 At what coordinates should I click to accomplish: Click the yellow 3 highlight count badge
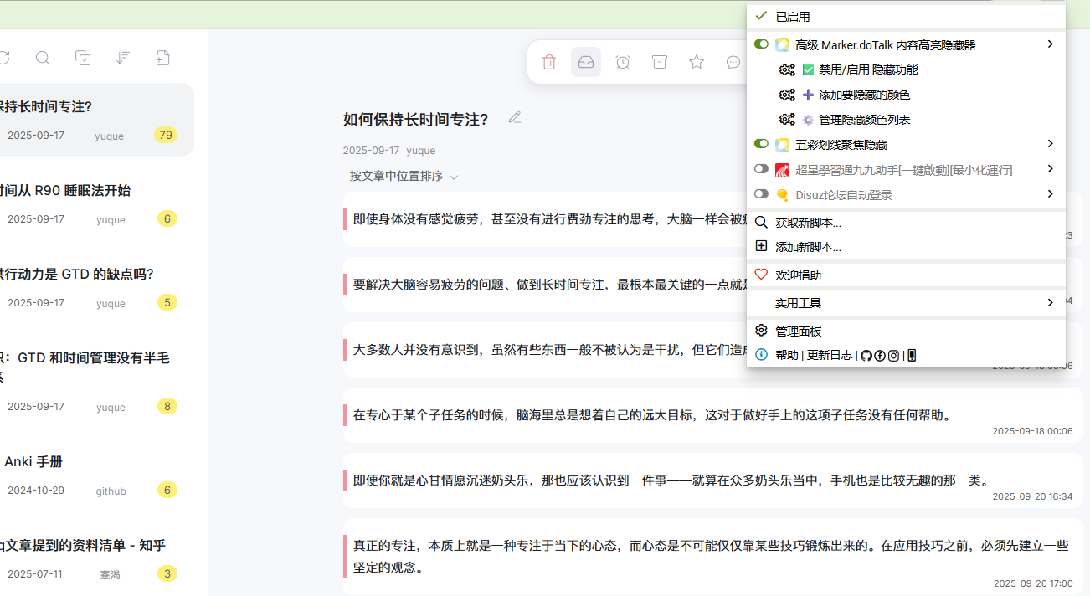pyautogui.click(x=167, y=573)
